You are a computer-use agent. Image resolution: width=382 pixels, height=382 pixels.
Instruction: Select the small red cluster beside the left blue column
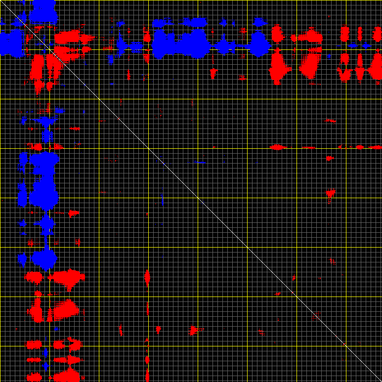[x=74, y=213]
